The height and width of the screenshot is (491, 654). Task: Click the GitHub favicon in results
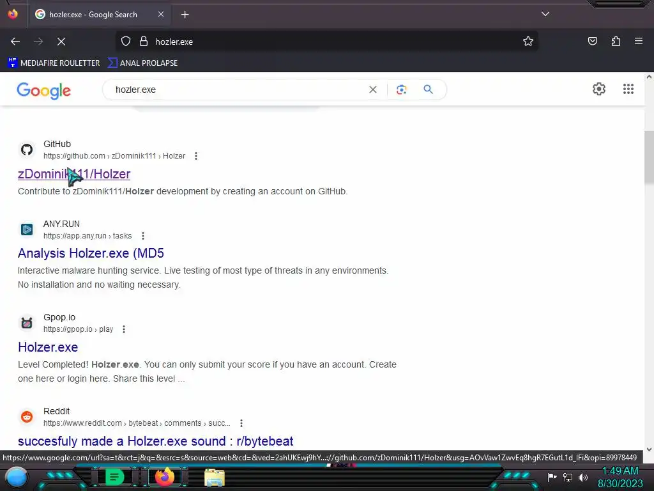coord(27,150)
